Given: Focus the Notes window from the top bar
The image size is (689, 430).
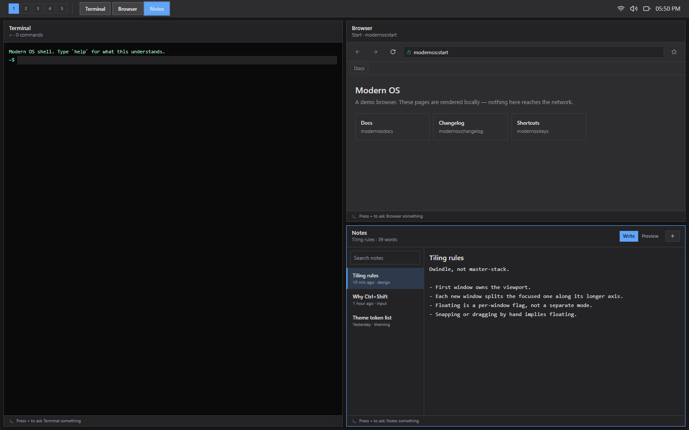Looking at the screenshot, I should point(157,9).
